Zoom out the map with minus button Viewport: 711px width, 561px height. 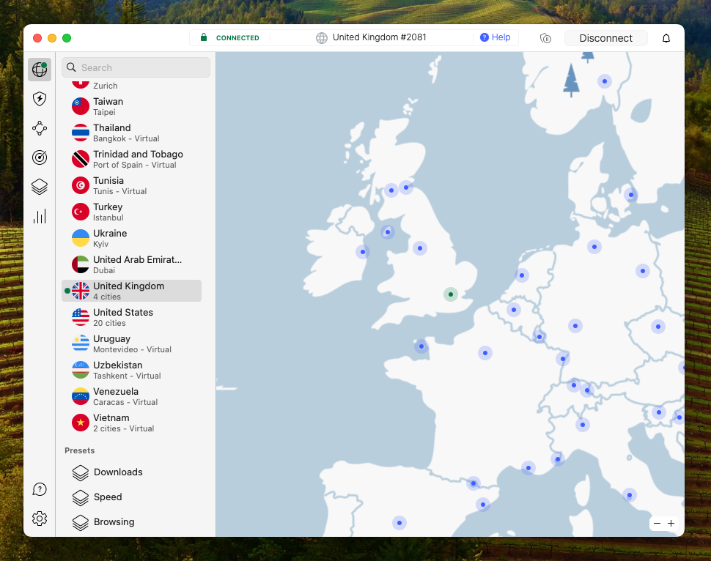pos(657,524)
